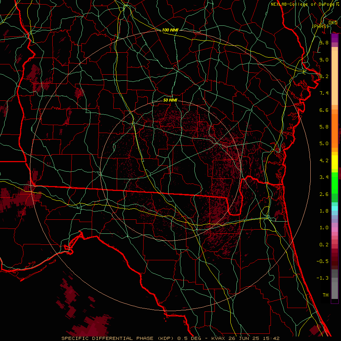Click the 50 NMI range ring label
Screen dimensions: 341x341
(170, 100)
